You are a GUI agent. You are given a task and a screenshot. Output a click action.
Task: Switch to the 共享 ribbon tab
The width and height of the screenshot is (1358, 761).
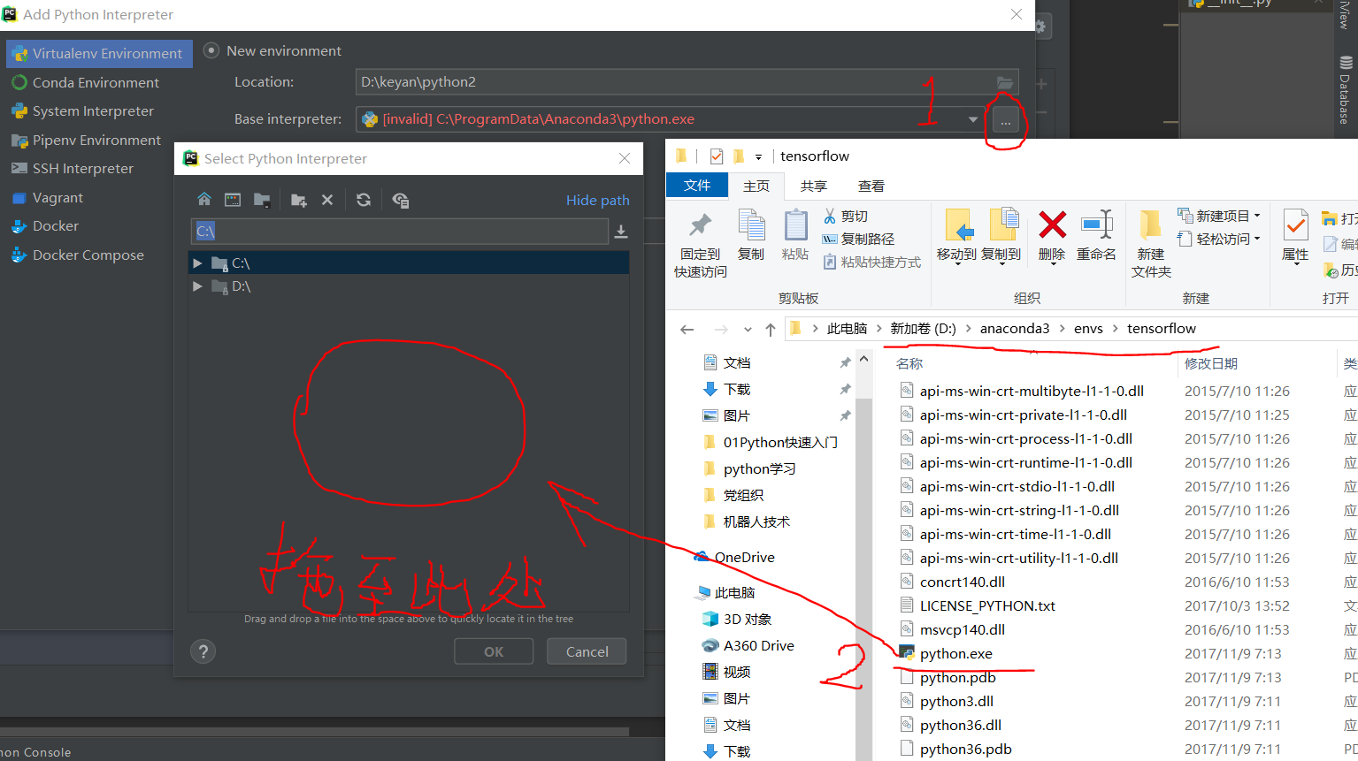tap(814, 186)
